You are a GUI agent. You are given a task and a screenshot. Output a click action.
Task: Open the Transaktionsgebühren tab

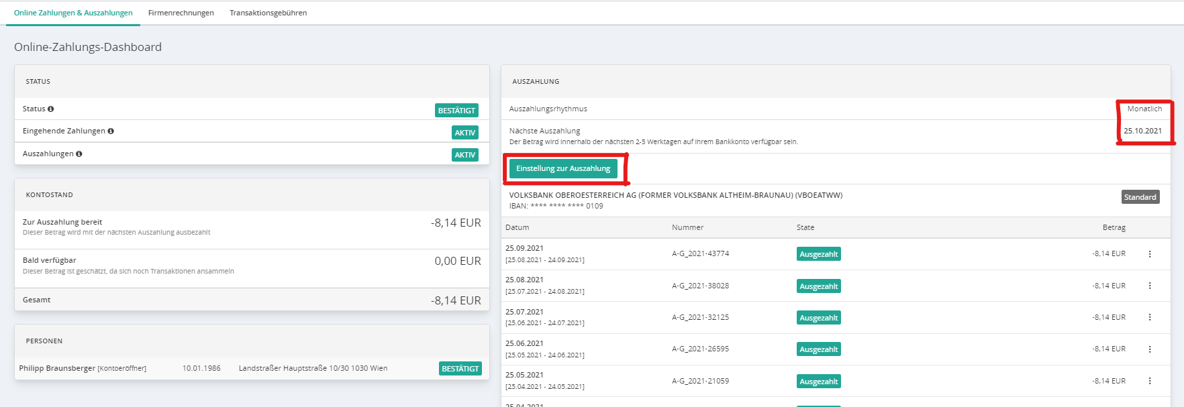coord(268,13)
